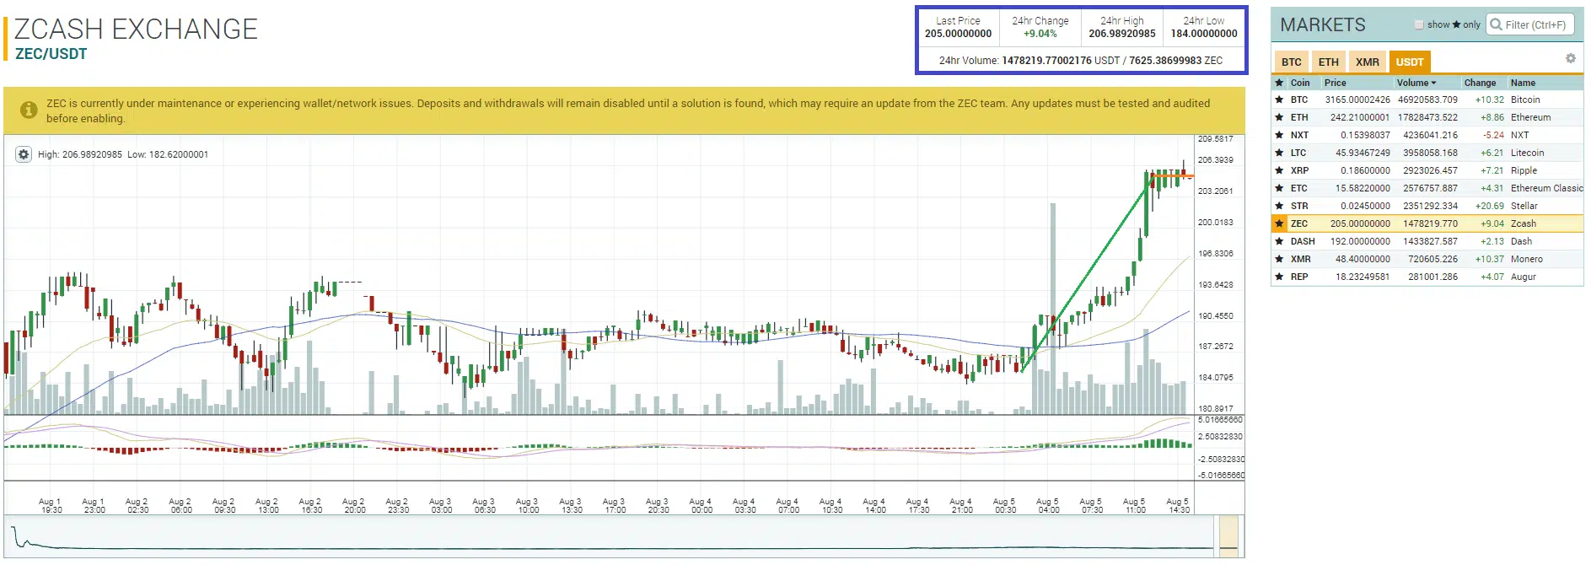Click the 24hr High 206.98920985 value

pyautogui.click(x=1121, y=34)
